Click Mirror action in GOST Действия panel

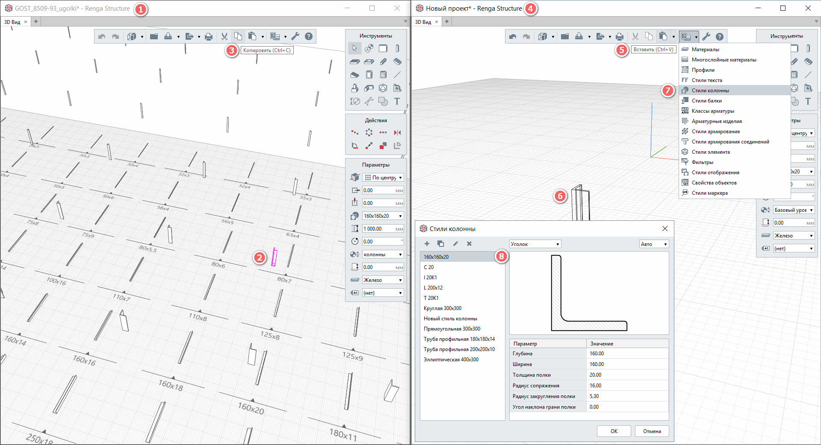[x=397, y=132]
